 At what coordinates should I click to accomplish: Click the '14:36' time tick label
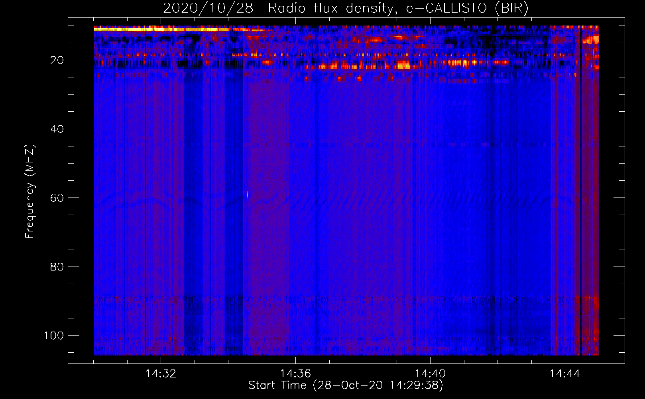tap(295, 374)
